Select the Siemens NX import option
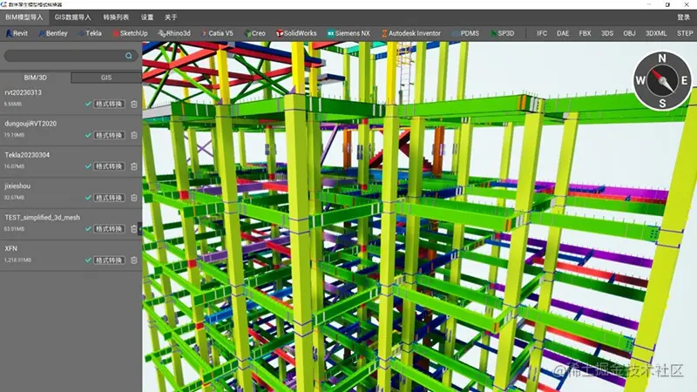Viewport: 697px width, 392px height. [348, 33]
